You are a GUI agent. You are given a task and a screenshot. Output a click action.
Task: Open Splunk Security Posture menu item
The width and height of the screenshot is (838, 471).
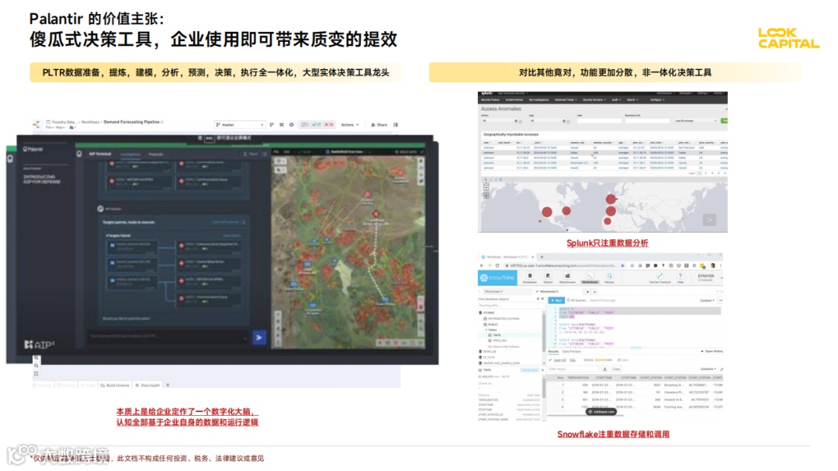pyautogui.click(x=490, y=100)
